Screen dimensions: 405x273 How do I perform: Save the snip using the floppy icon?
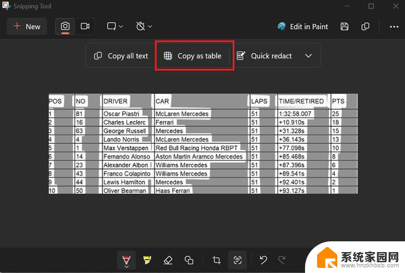(x=344, y=27)
